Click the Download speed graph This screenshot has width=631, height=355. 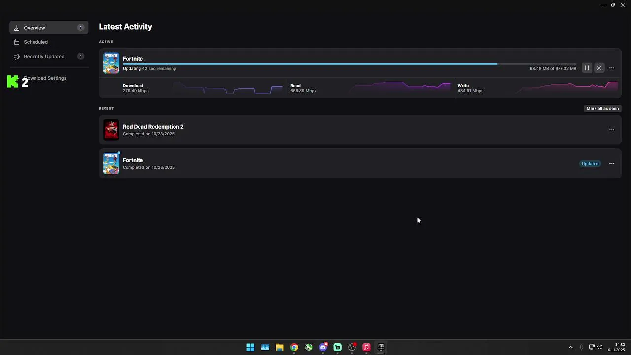(228, 88)
